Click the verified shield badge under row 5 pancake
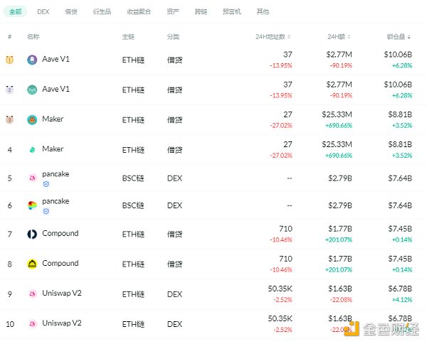The image size is (427, 344). pos(46,183)
